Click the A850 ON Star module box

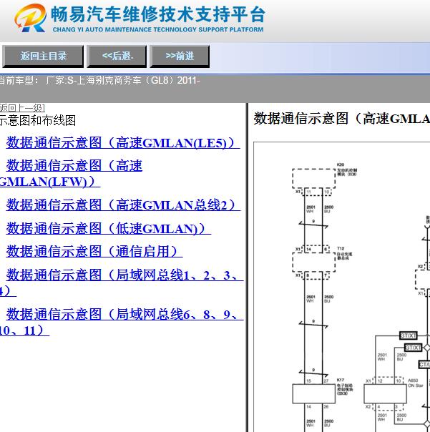tap(385, 393)
